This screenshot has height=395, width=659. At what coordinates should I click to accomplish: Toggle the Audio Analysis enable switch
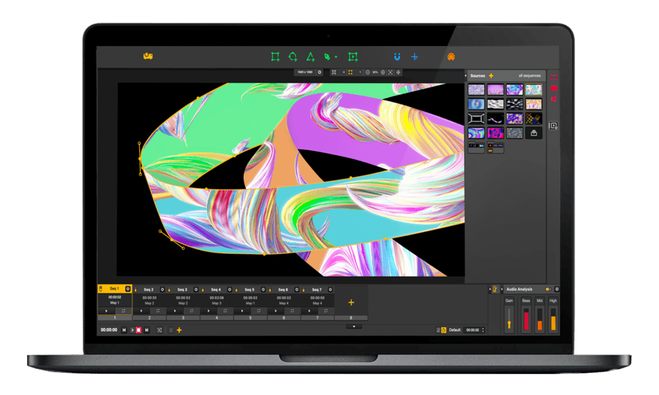548,289
